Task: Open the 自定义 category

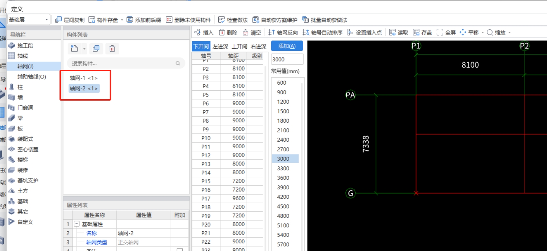Action: pos(25,222)
